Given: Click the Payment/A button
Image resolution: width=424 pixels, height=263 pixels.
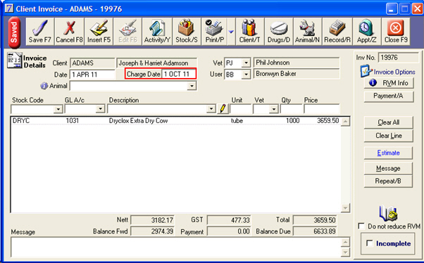Looking at the screenshot, I should (x=389, y=96).
